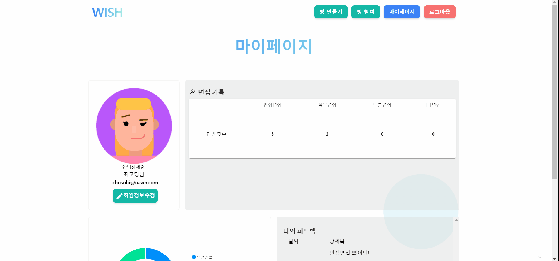Click the 토론면접 count value 0
559x261 pixels.
[x=382, y=134]
